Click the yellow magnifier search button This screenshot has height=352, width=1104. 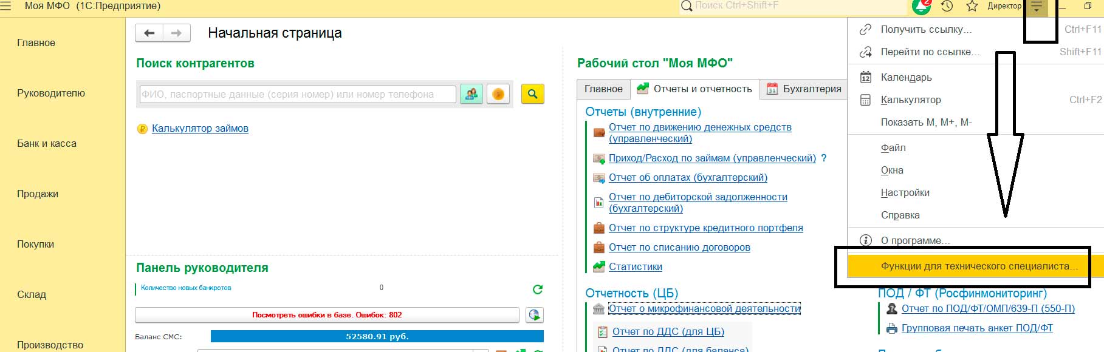(x=533, y=94)
